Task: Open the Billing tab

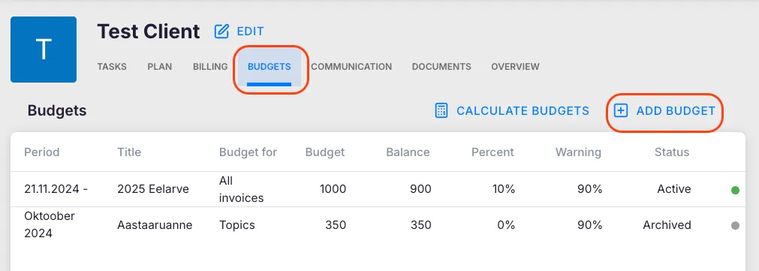Action: pos(210,67)
